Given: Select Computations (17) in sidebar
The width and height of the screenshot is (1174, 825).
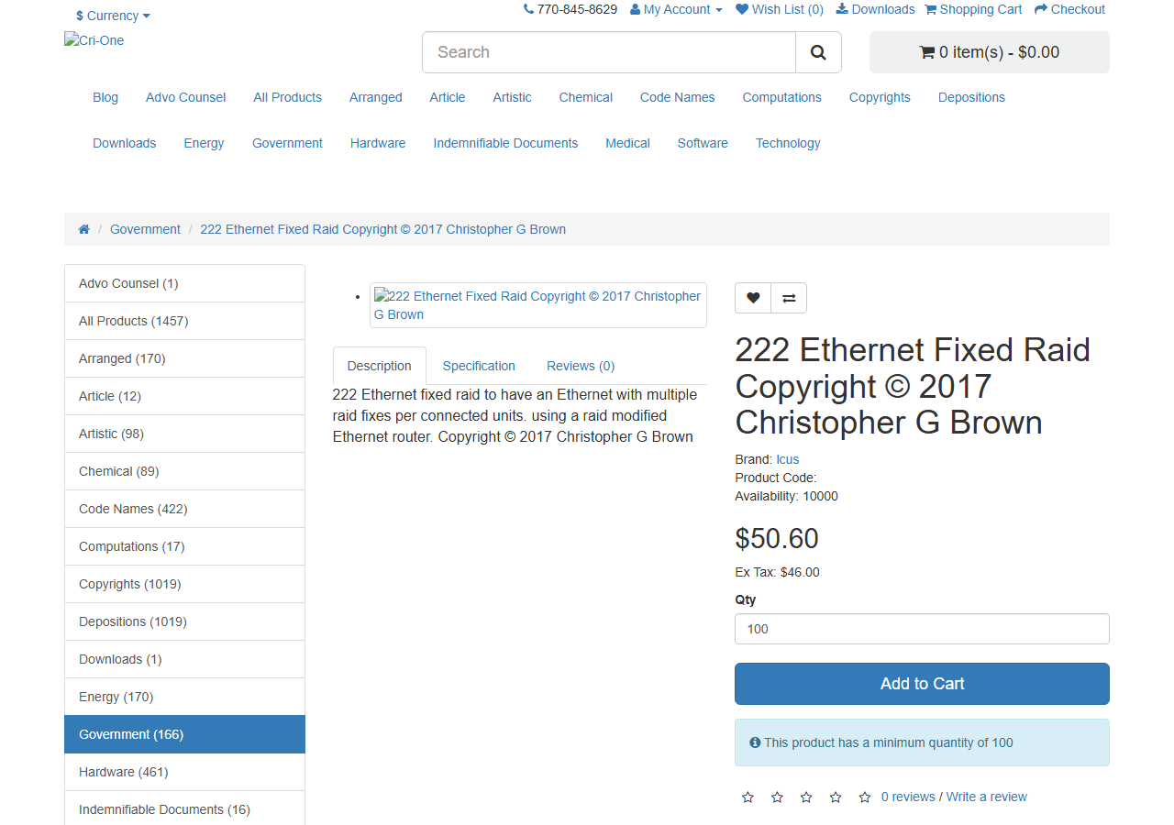Looking at the screenshot, I should 184,546.
